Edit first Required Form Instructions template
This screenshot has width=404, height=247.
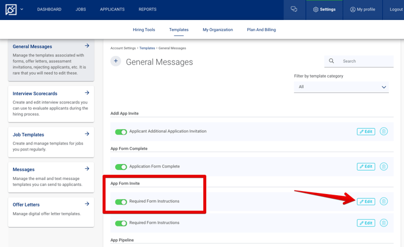coord(366,202)
